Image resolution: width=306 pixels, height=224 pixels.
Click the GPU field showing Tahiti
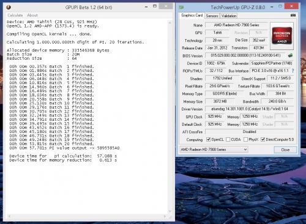[x=217, y=32]
